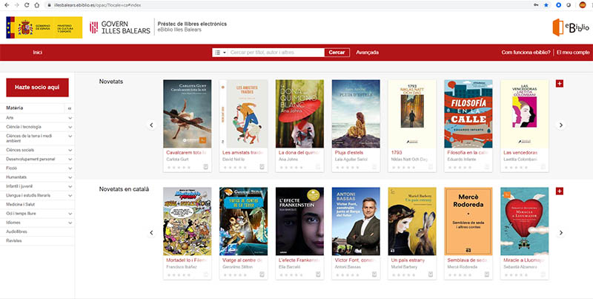
Task: Open the Revistes category
Action: (x=14, y=240)
